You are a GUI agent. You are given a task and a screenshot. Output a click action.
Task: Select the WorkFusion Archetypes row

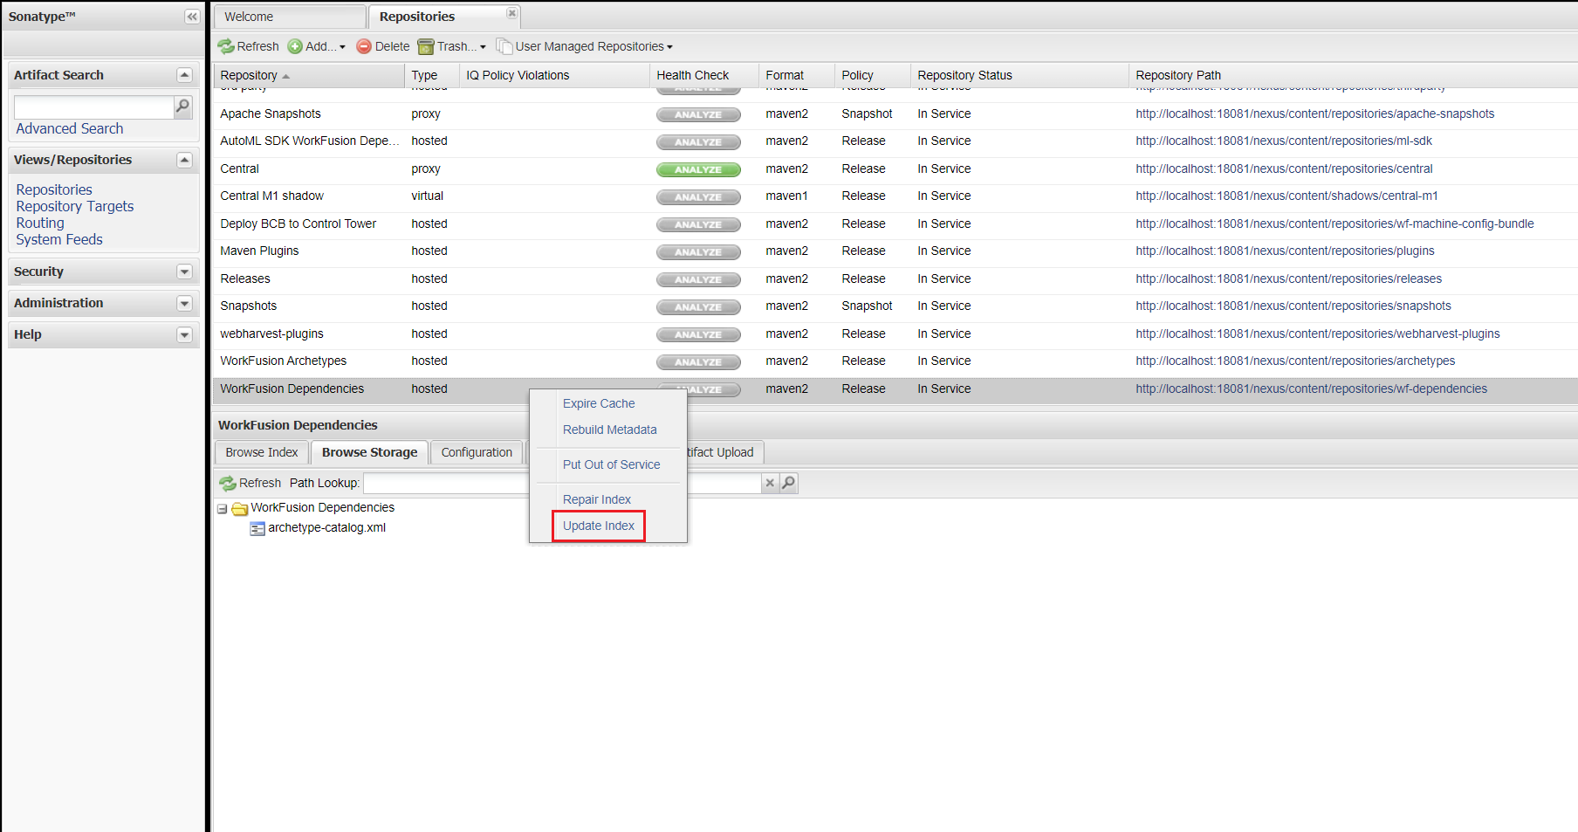[895, 361]
